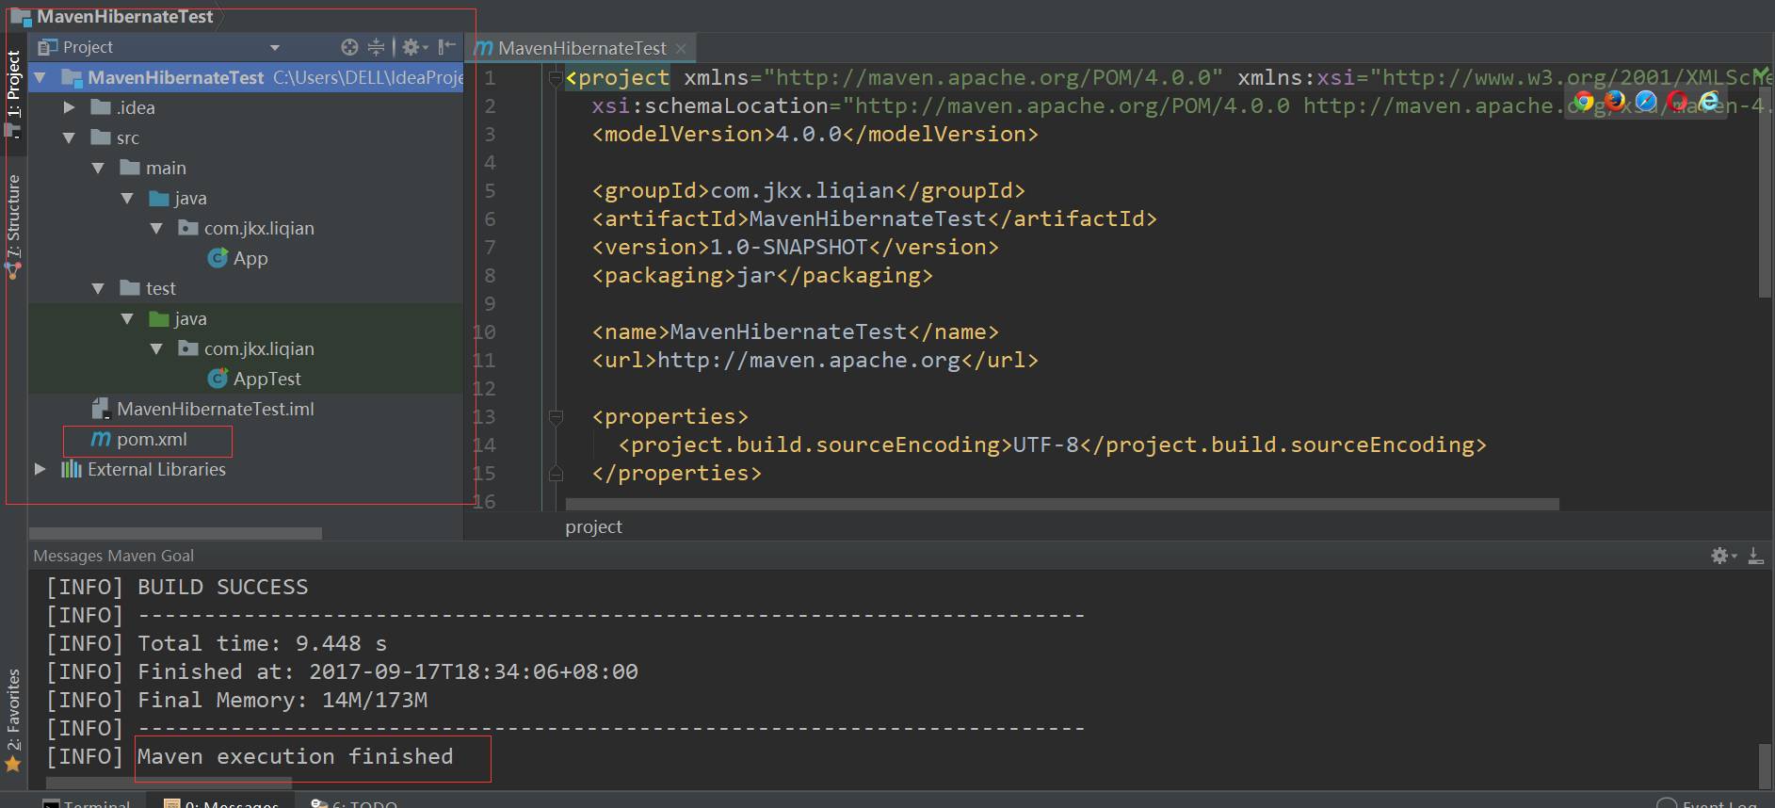The image size is (1775, 808).
Task: Open the Project panel gear settings
Action: coord(411,47)
